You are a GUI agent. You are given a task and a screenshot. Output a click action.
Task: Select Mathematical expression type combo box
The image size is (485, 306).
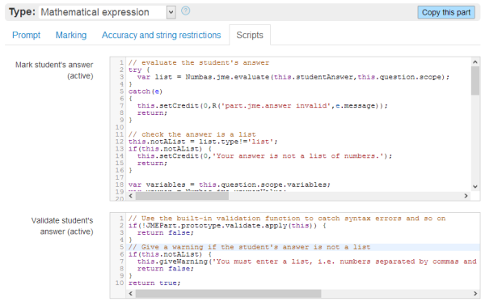coord(107,12)
